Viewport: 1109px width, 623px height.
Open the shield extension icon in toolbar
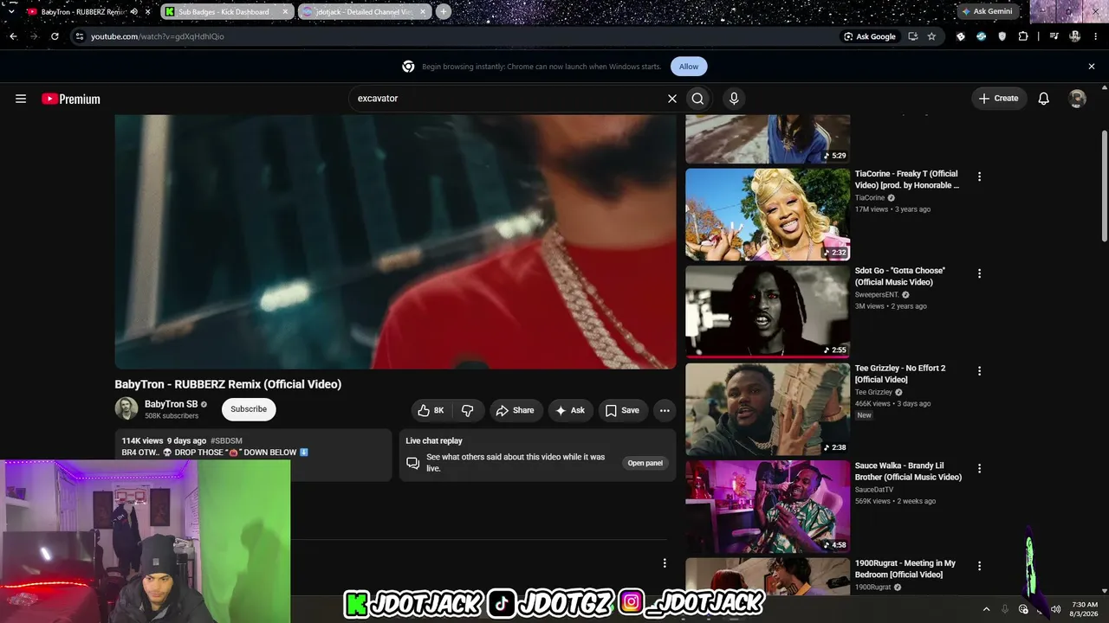point(1002,36)
